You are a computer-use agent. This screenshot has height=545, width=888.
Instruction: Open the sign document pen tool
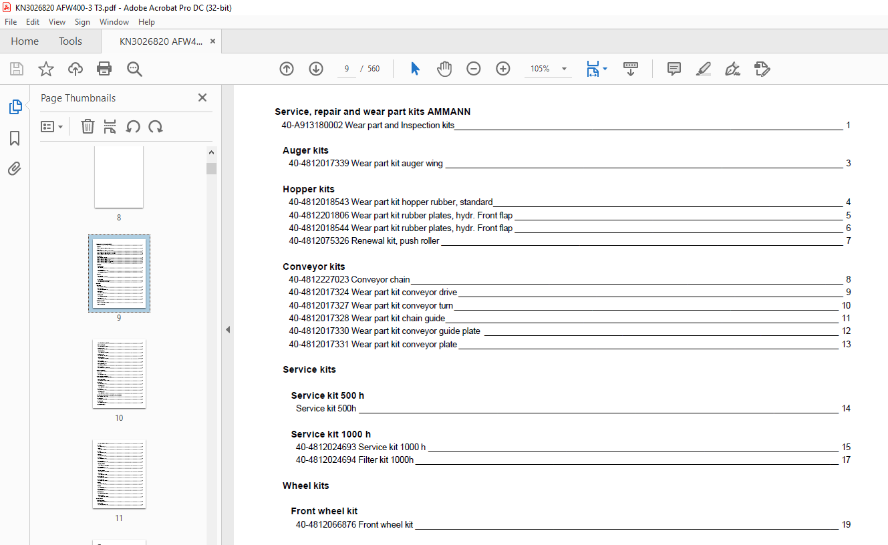[x=732, y=69]
